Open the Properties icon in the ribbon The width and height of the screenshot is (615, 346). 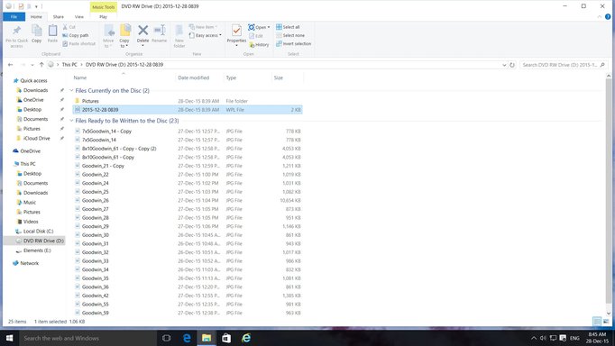click(x=236, y=31)
